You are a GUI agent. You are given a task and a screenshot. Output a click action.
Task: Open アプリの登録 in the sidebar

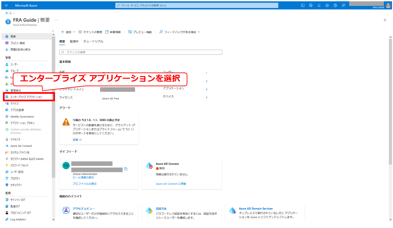pos(17,110)
